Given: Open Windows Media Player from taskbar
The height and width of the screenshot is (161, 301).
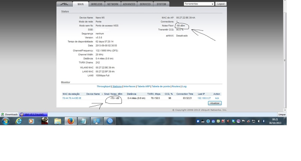Looking at the screenshot, I should [32, 121].
